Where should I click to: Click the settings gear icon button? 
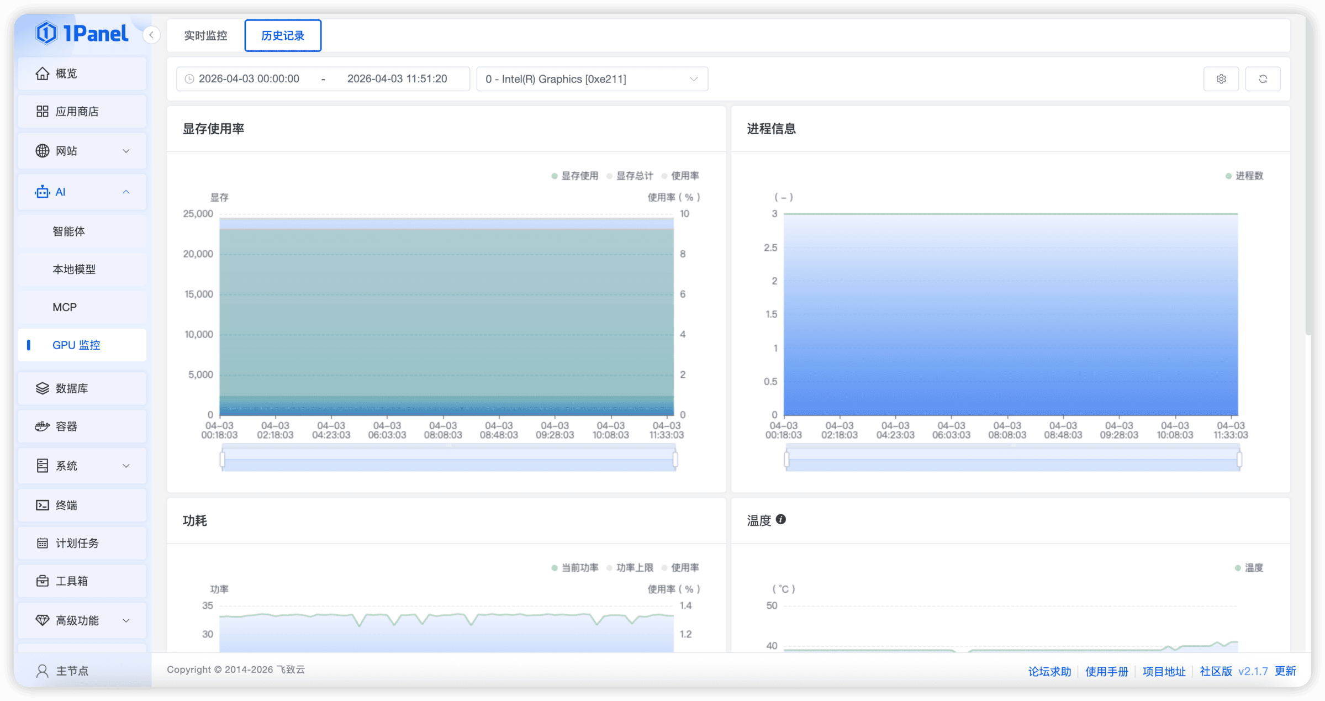[x=1221, y=79]
